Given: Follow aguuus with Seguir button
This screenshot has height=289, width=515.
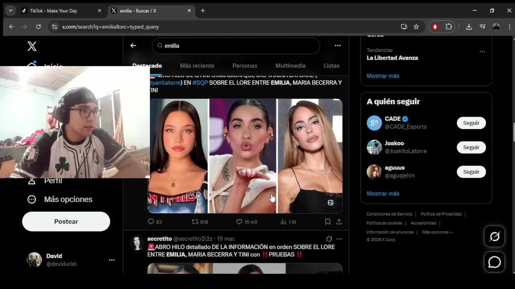Looking at the screenshot, I should (471, 172).
